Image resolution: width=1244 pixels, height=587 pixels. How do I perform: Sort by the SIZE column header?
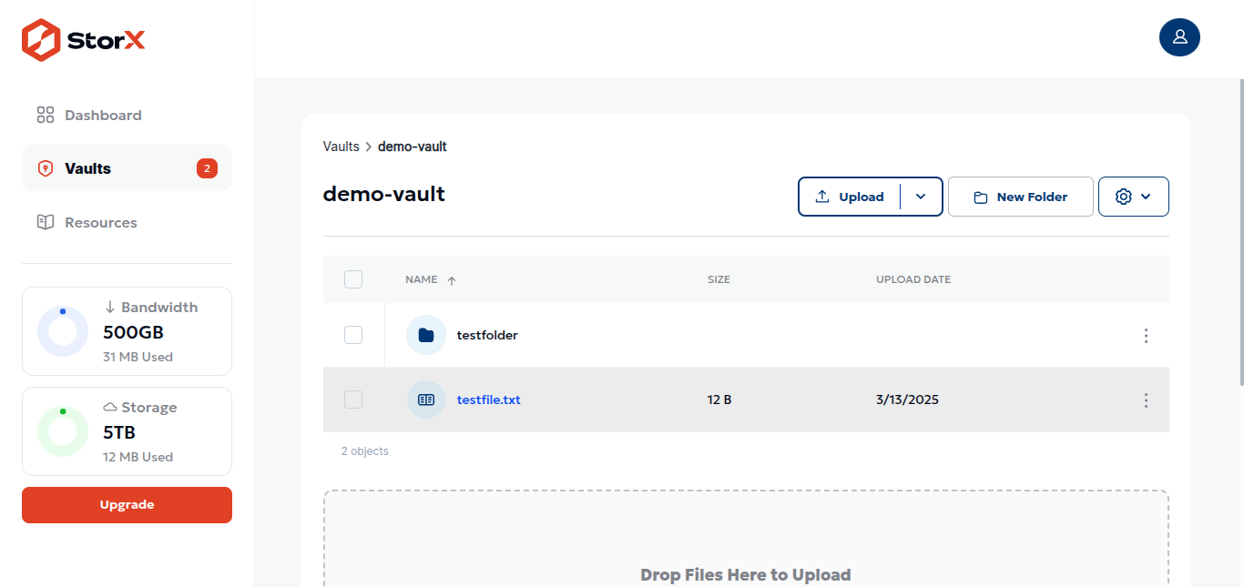719,279
